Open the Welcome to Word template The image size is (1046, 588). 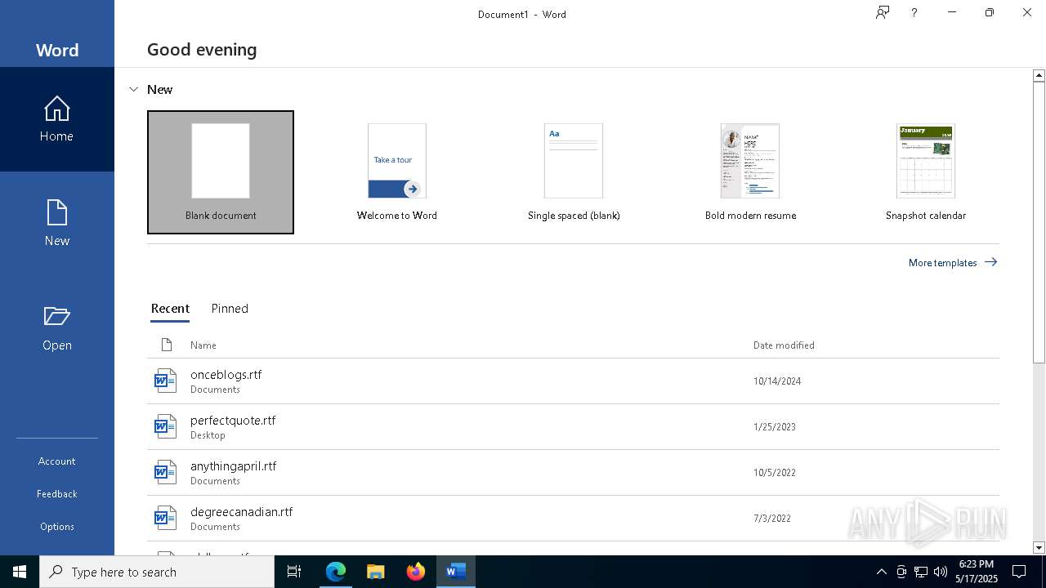click(x=397, y=172)
